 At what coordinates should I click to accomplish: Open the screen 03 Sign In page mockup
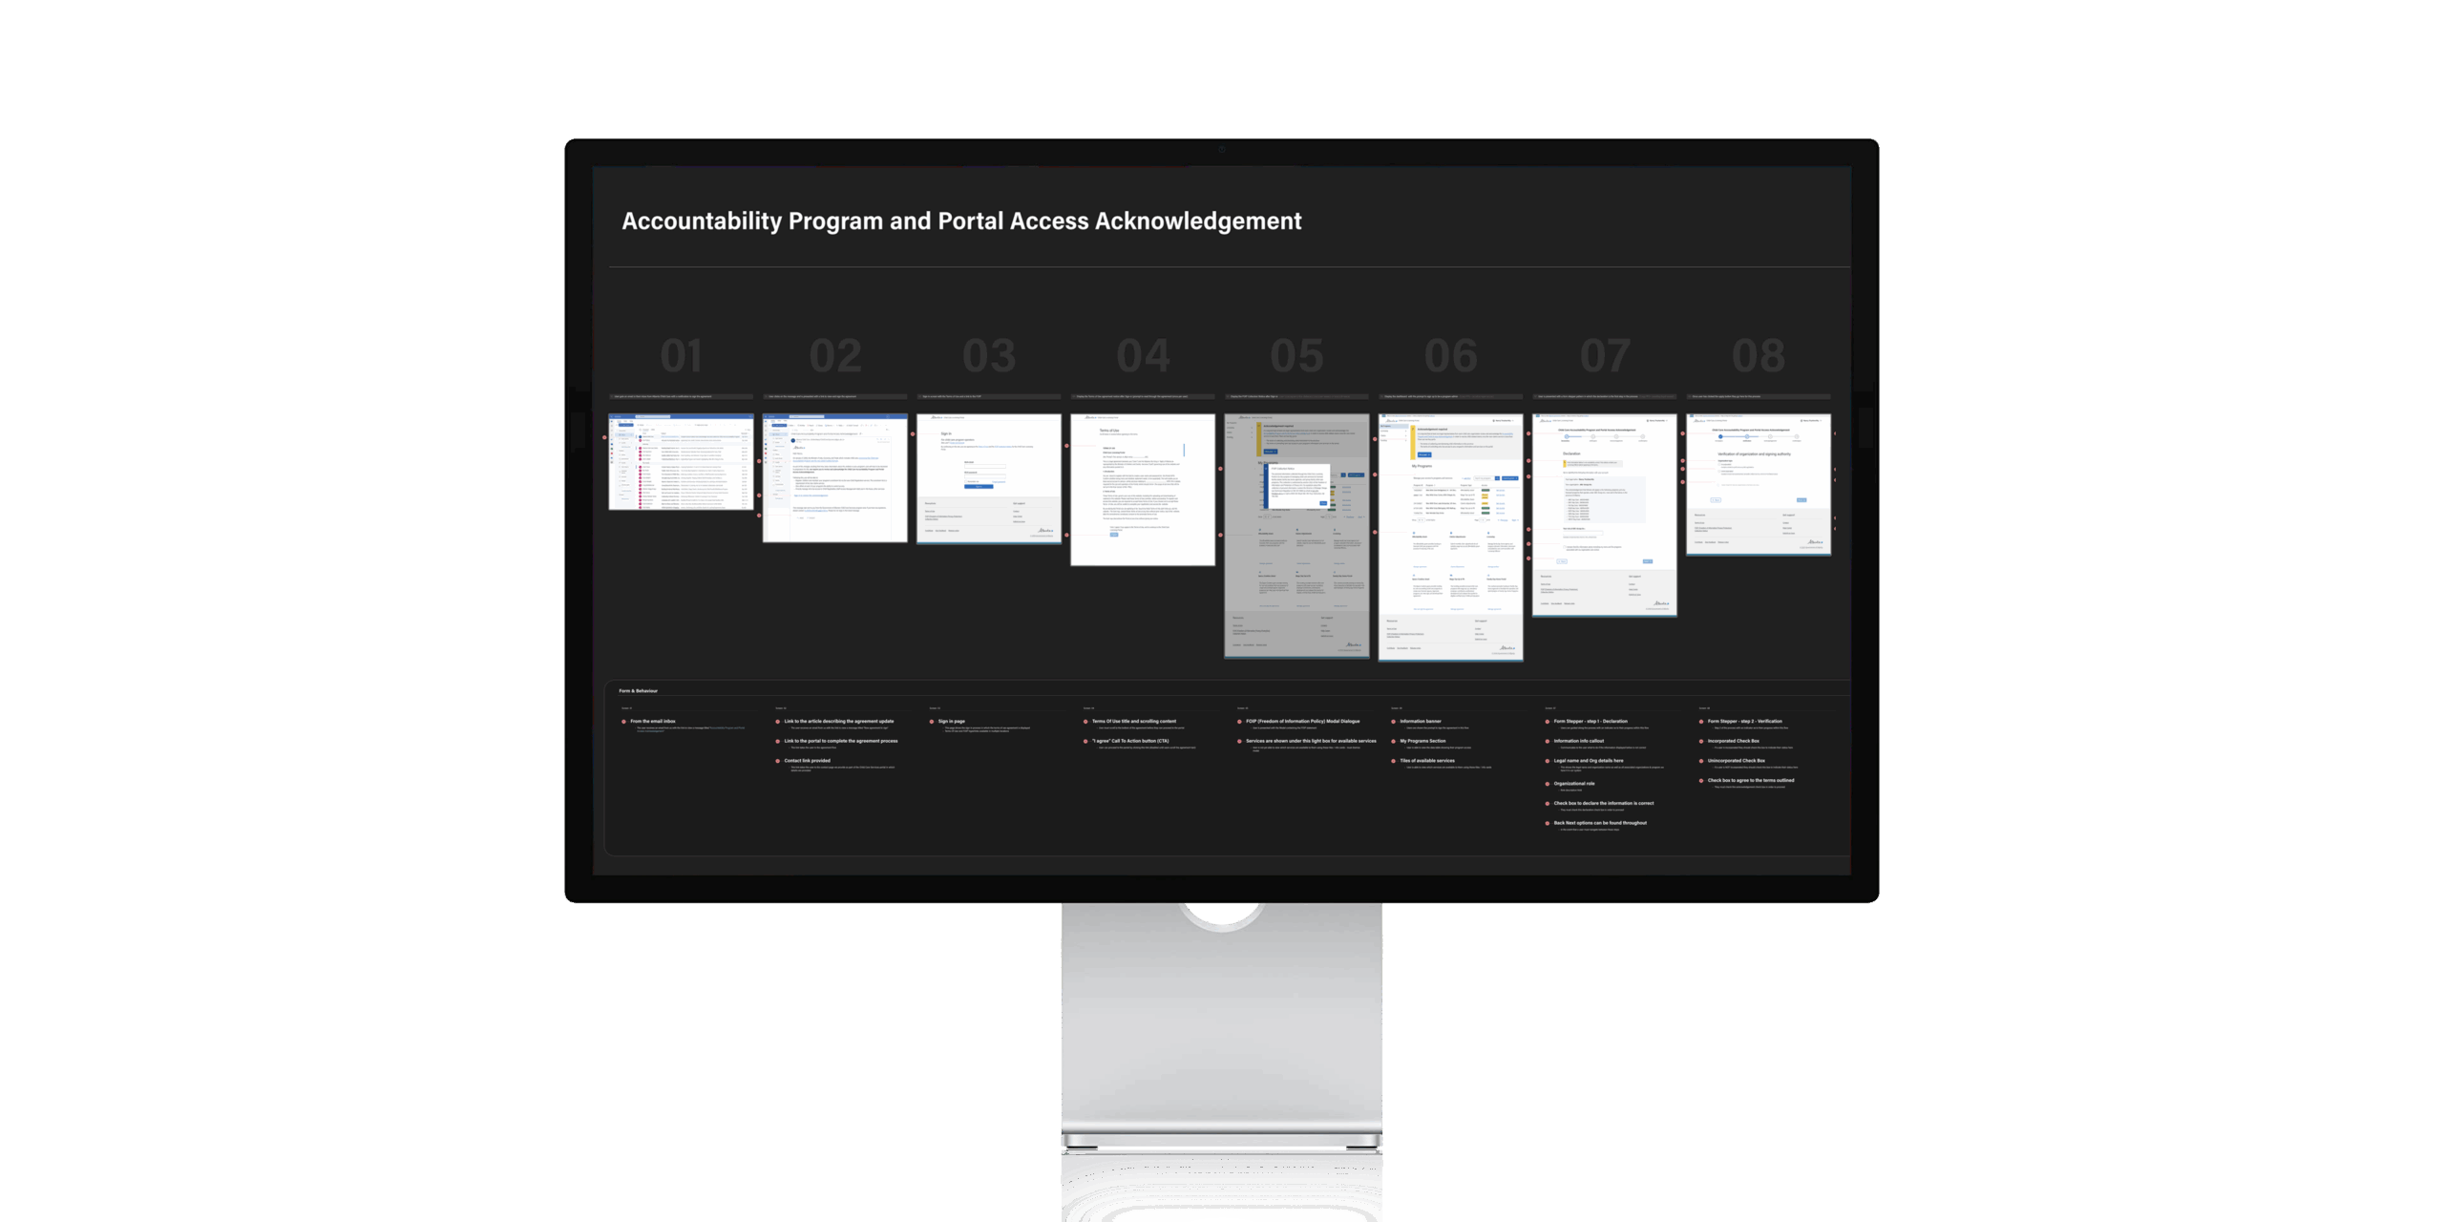[x=989, y=478]
